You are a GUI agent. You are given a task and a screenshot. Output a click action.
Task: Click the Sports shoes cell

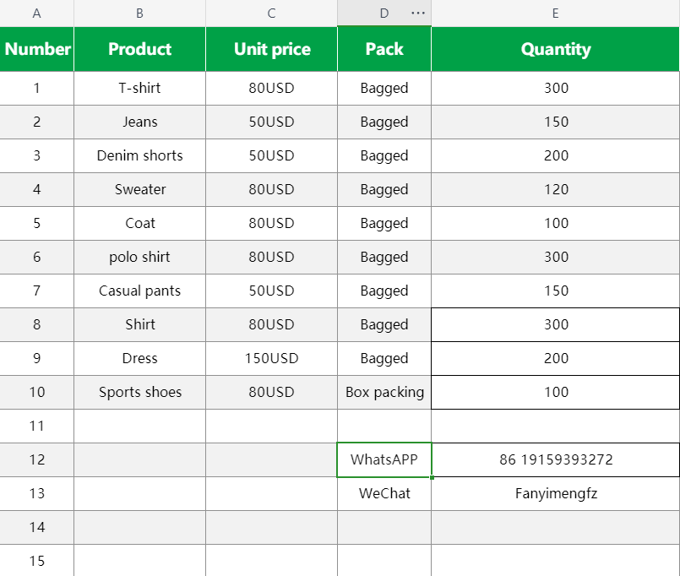tap(139, 392)
